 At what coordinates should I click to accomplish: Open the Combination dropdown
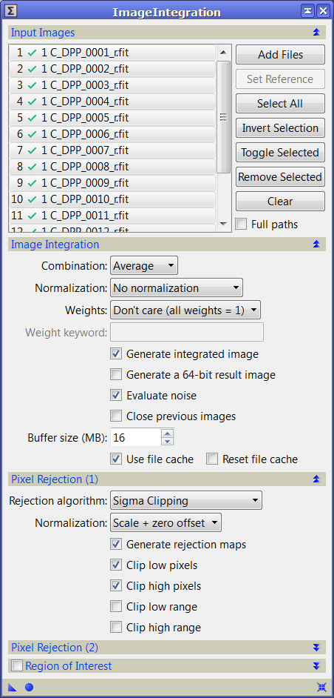(144, 266)
